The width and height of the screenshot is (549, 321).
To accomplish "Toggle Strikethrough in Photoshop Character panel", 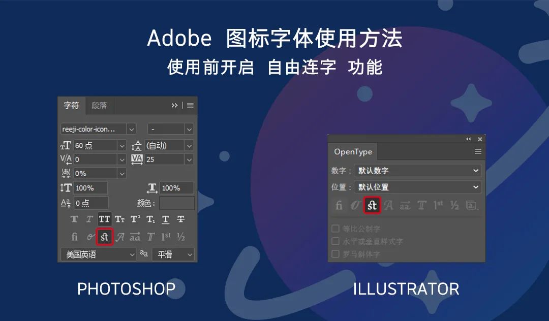I will (180, 219).
